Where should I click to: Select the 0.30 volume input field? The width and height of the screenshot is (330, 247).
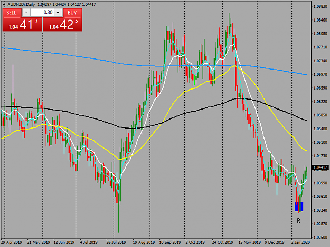(42, 13)
